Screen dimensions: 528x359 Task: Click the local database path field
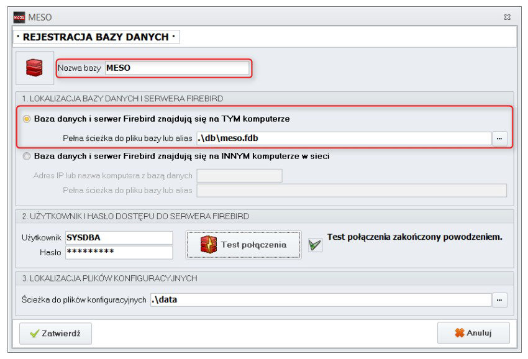344,139
